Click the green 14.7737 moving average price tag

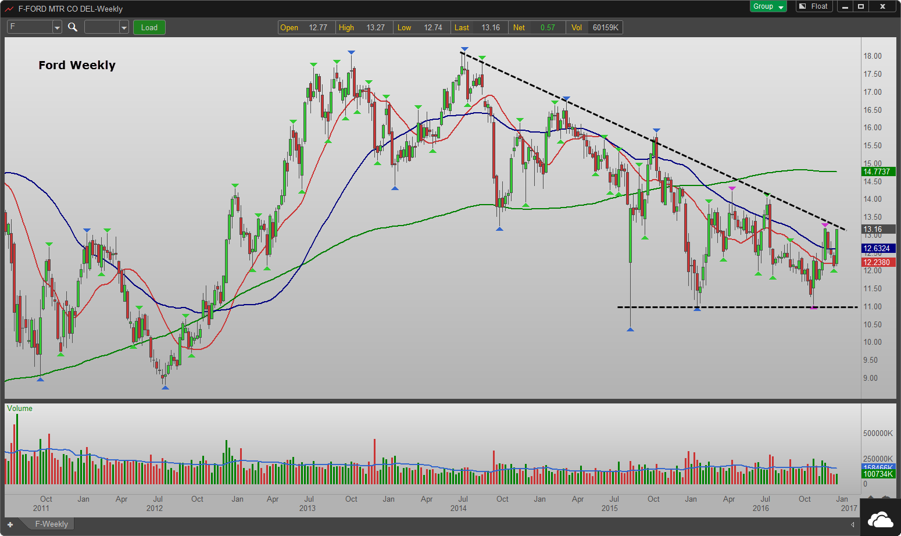[x=877, y=171]
